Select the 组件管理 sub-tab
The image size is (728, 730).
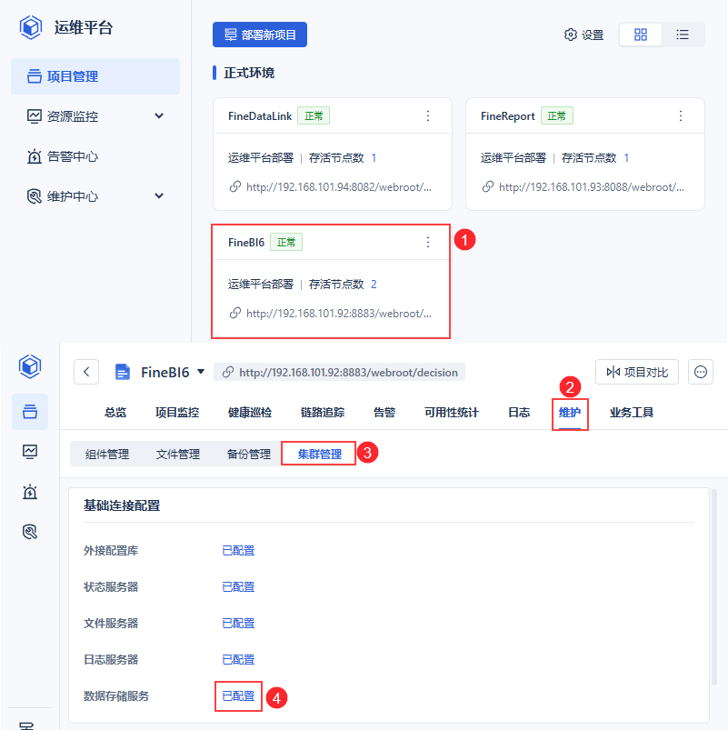(x=107, y=454)
